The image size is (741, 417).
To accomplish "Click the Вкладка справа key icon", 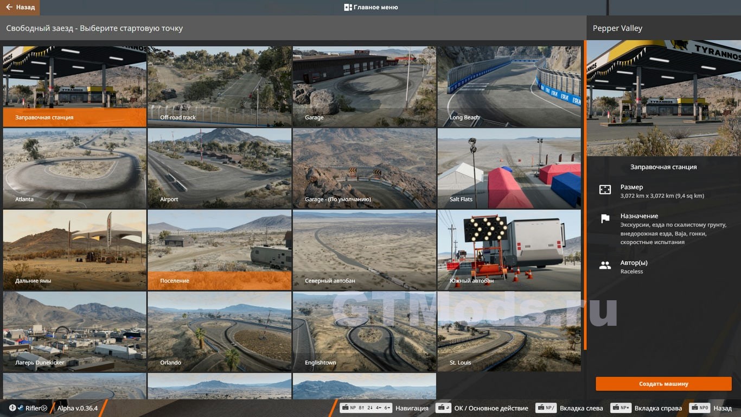I will [621, 408].
